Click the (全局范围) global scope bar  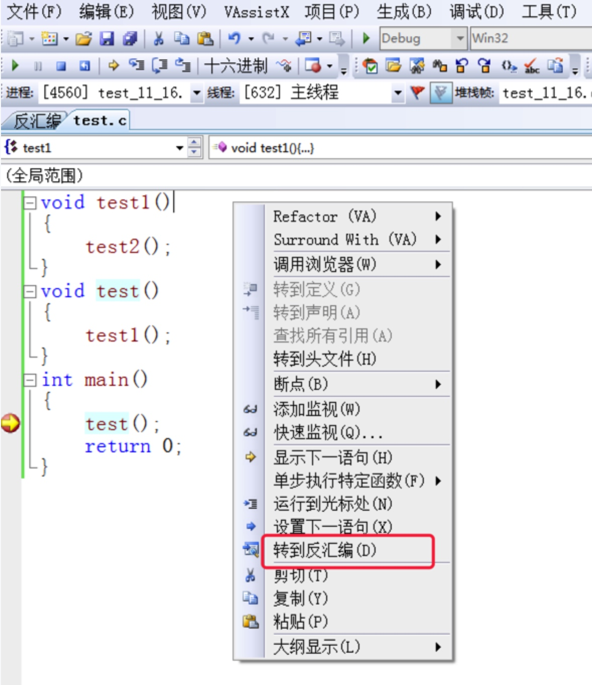(297, 175)
